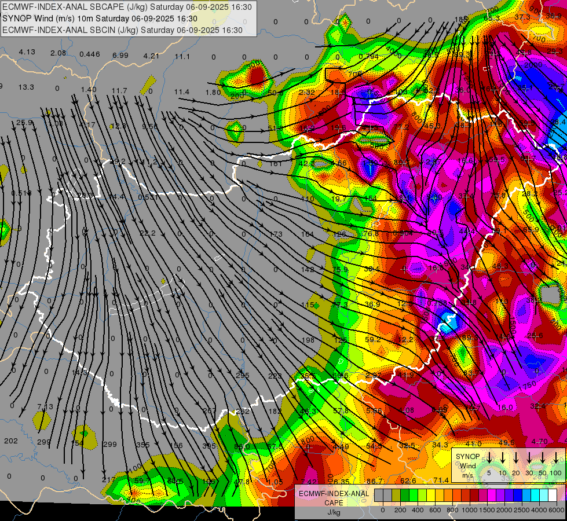Click the 25.9 value on the map
This screenshot has height=521, width=567.
coord(24,123)
